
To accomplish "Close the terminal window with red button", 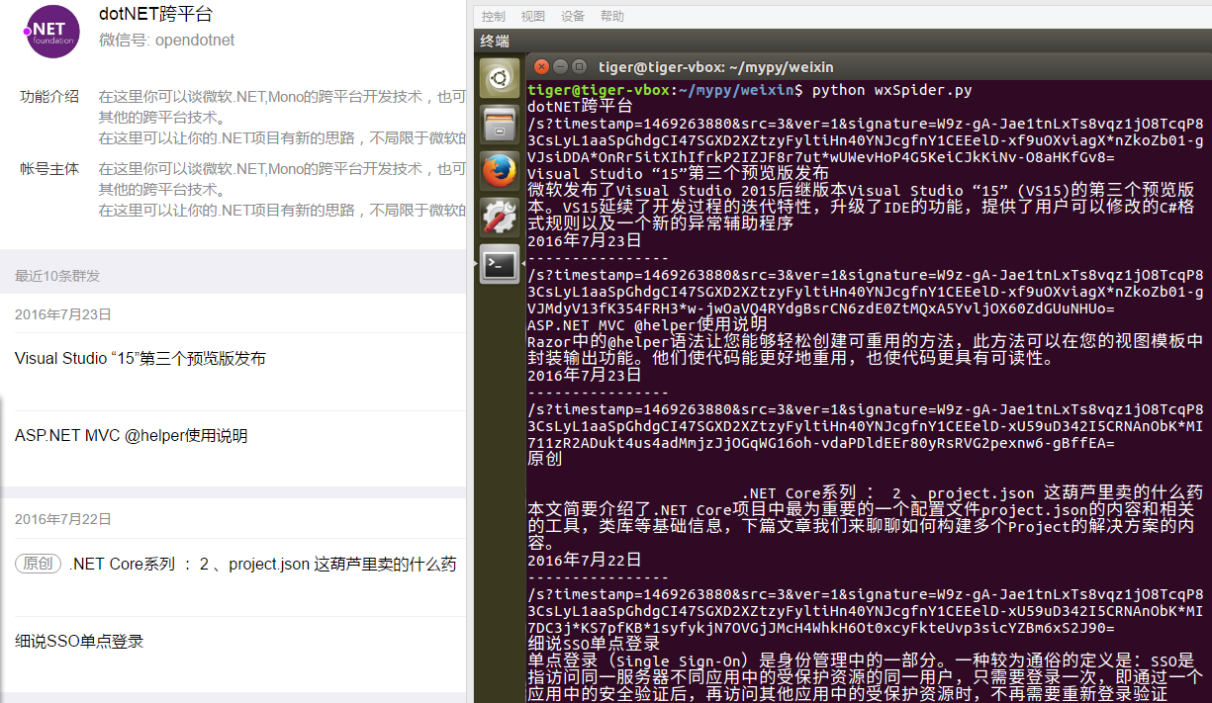I will pyautogui.click(x=541, y=67).
